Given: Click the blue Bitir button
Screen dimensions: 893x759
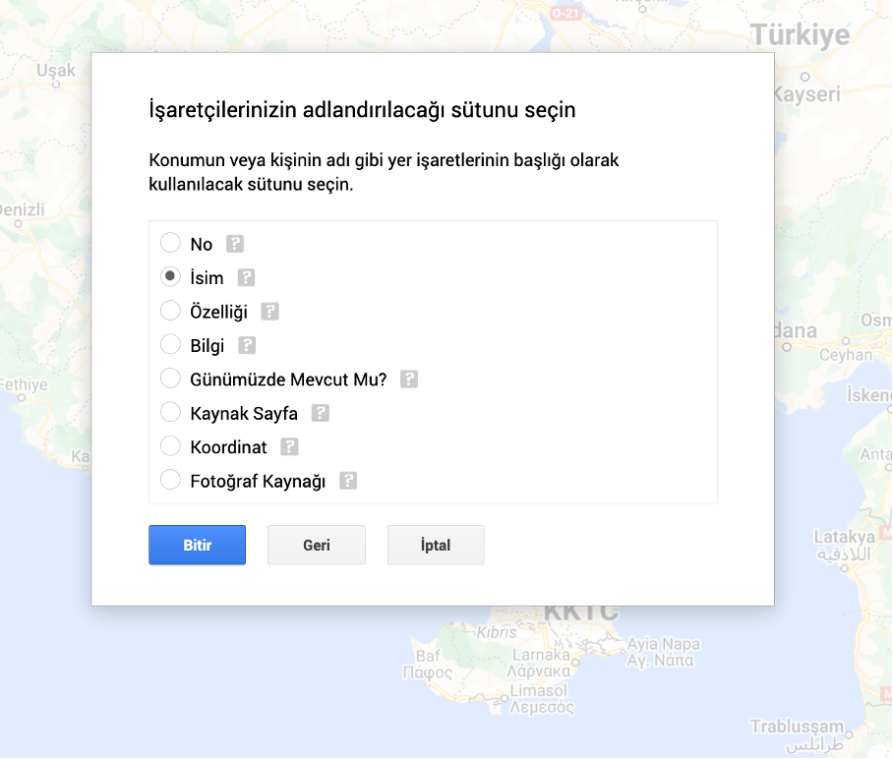Looking at the screenshot, I should (197, 545).
